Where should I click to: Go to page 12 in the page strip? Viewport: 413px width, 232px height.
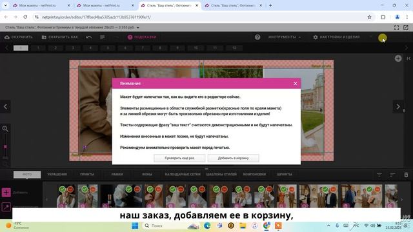[x=234, y=48]
